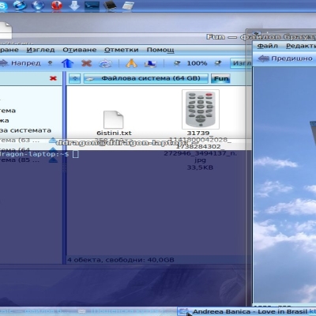
Task: Launch the first globe browser icon in the top panel
Action: click(x=20, y=6)
